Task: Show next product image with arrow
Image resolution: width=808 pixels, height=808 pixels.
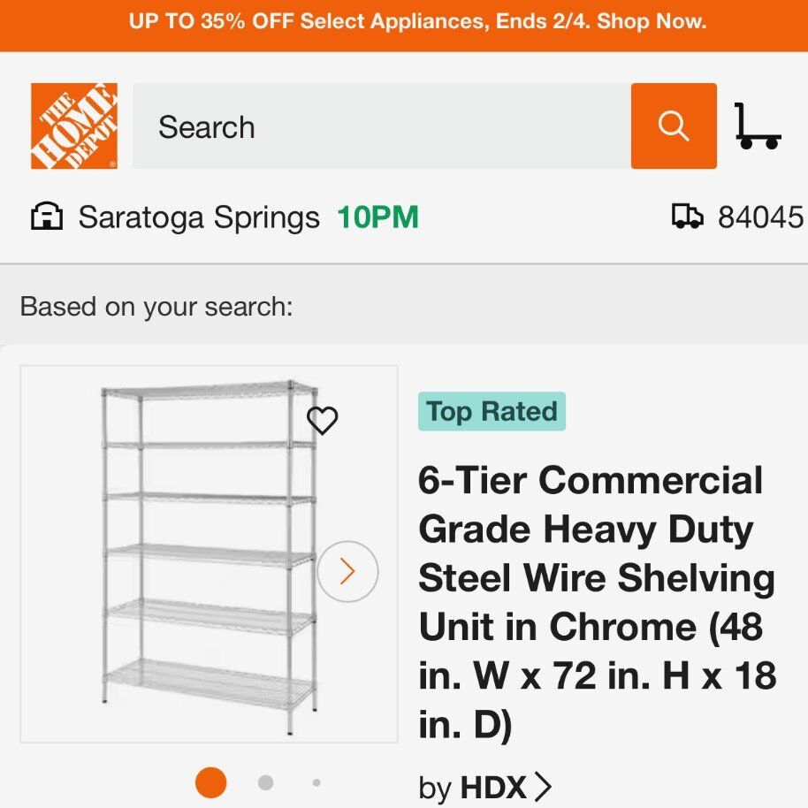Action: tap(347, 572)
